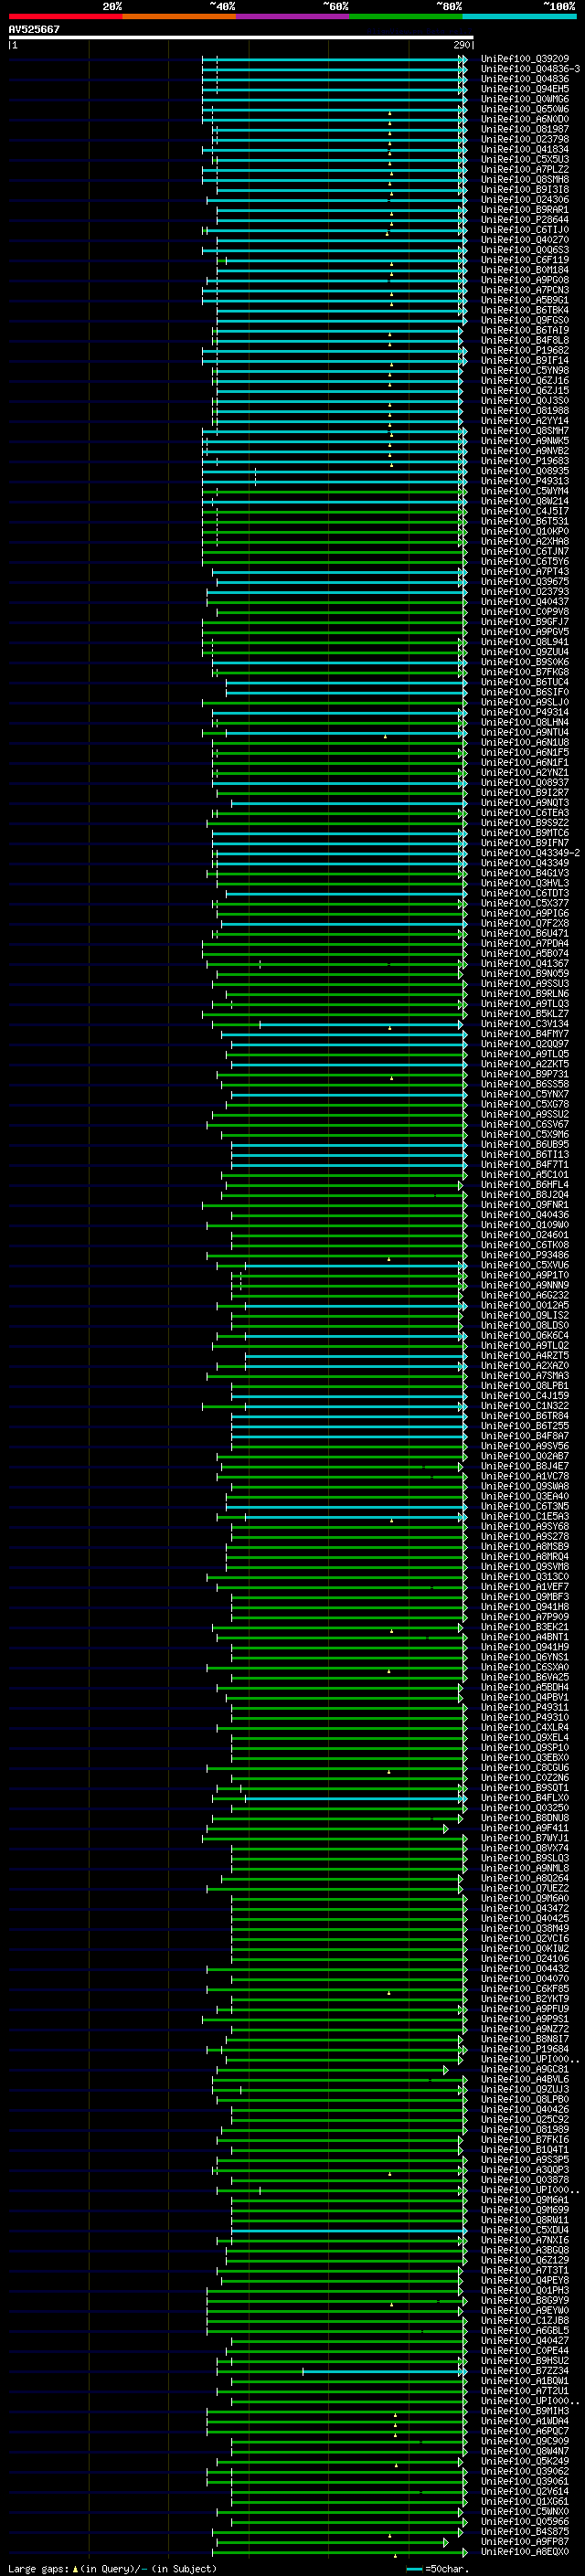Screen dimensions: 585x2576
Task: Open hit UniRef100_Q39209
Action: (524, 59)
